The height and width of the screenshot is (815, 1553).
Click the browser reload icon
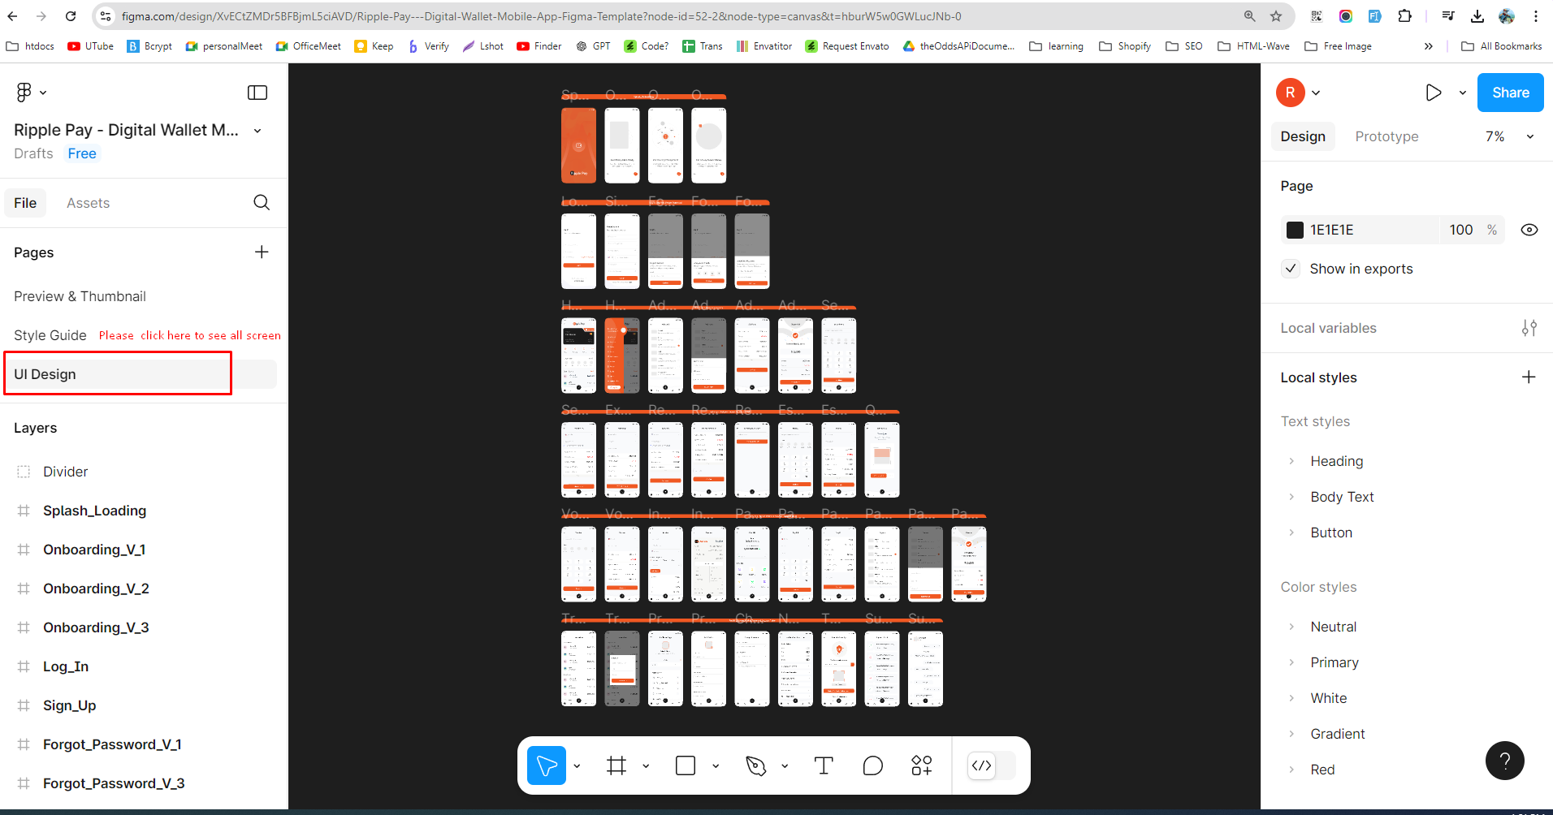coord(71,16)
